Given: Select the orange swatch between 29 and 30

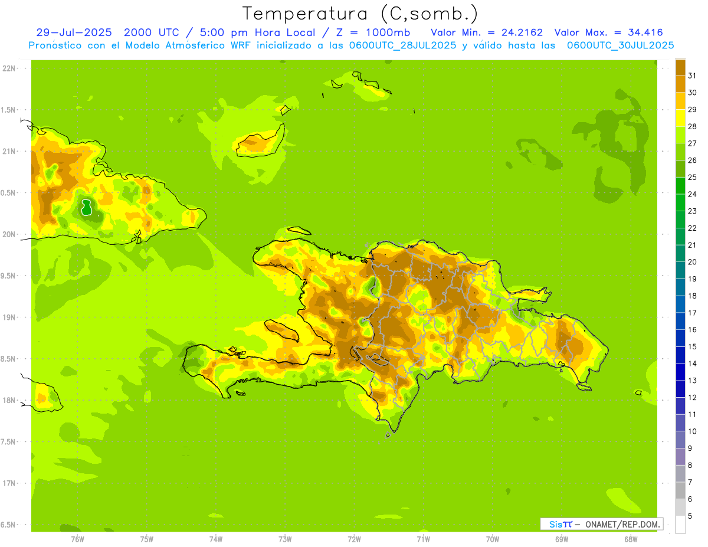Looking at the screenshot, I should (680, 100).
